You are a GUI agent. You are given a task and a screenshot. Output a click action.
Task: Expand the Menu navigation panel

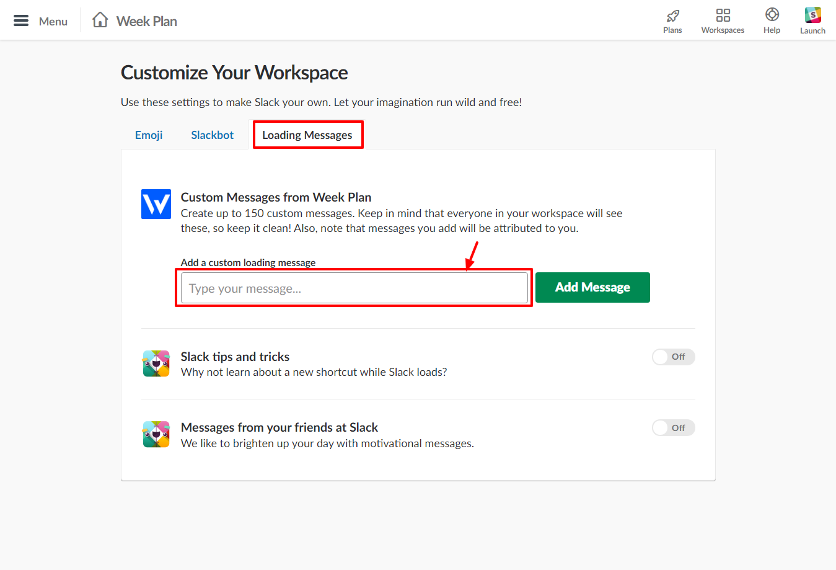(20, 19)
